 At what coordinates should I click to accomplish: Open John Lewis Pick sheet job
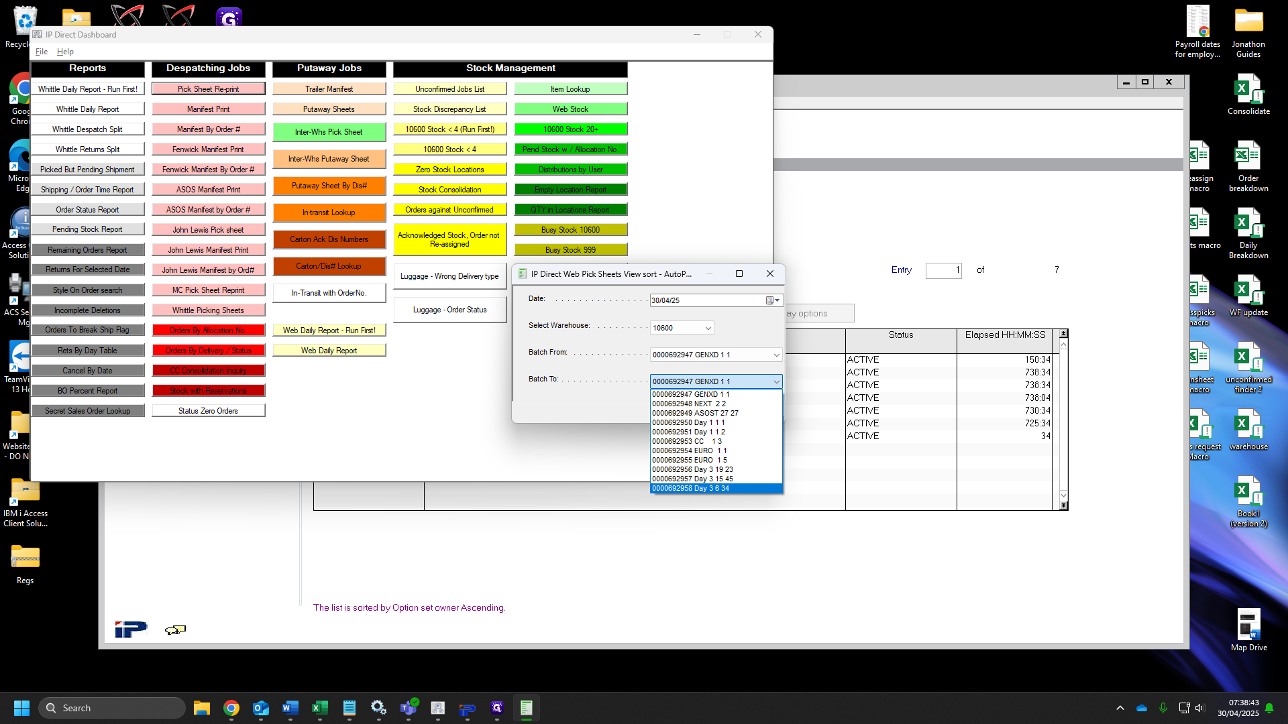click(x=208, y=230)
